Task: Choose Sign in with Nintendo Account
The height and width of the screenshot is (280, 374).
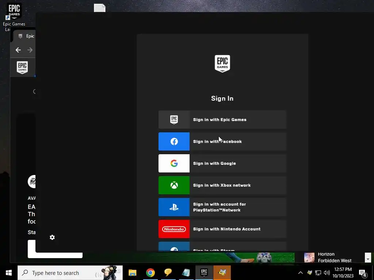Action: tap(222, 229)
